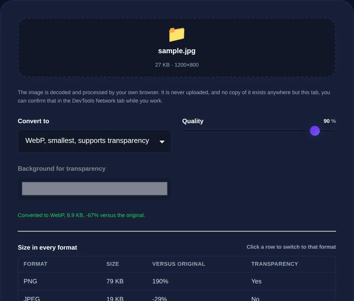Click the Quality label
The height and width of the screenshot is (301, 354).
click(x=193, y=121)
